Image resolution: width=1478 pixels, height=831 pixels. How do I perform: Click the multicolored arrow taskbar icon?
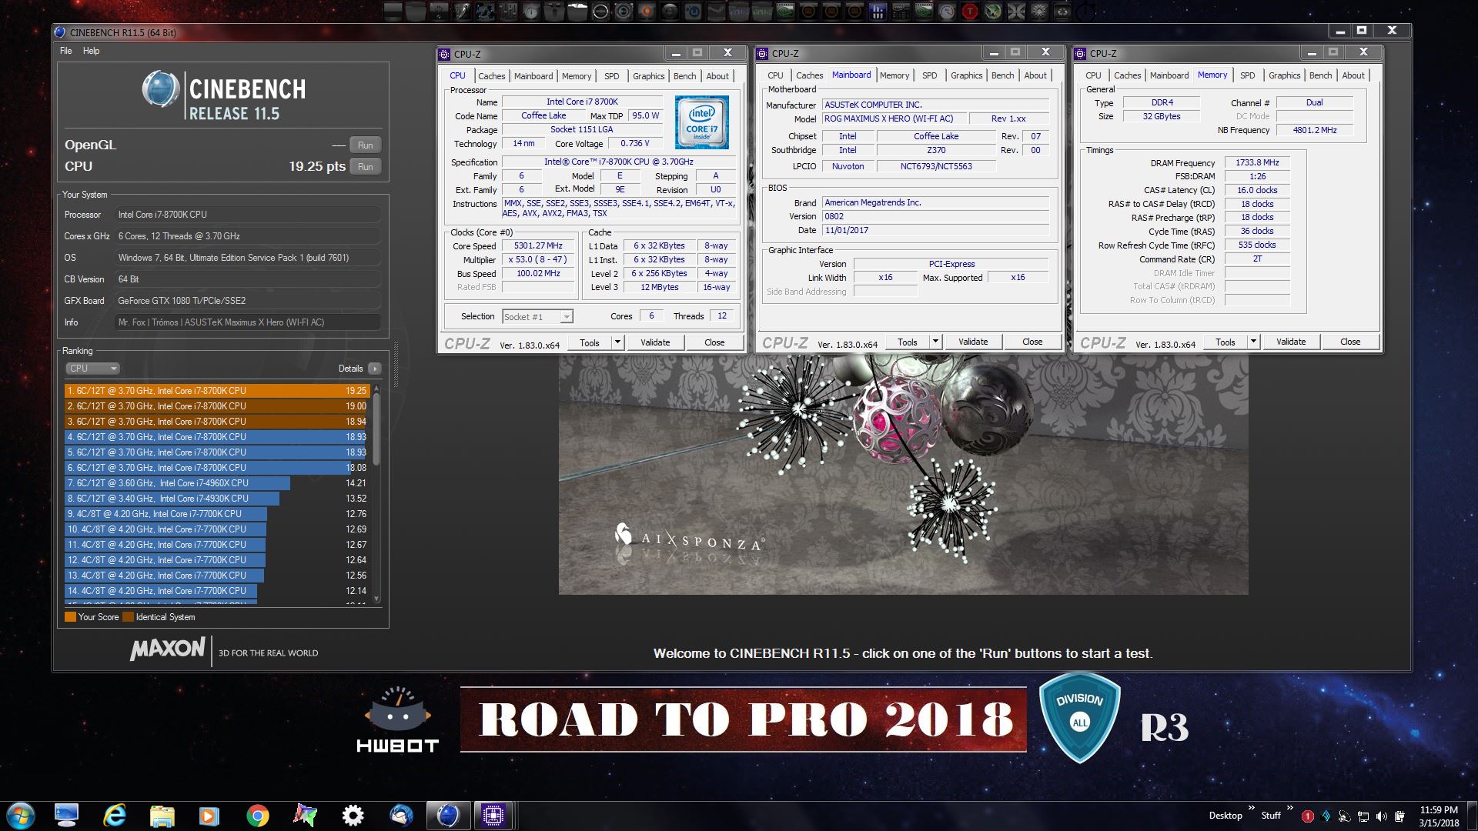tap(306, 815)
